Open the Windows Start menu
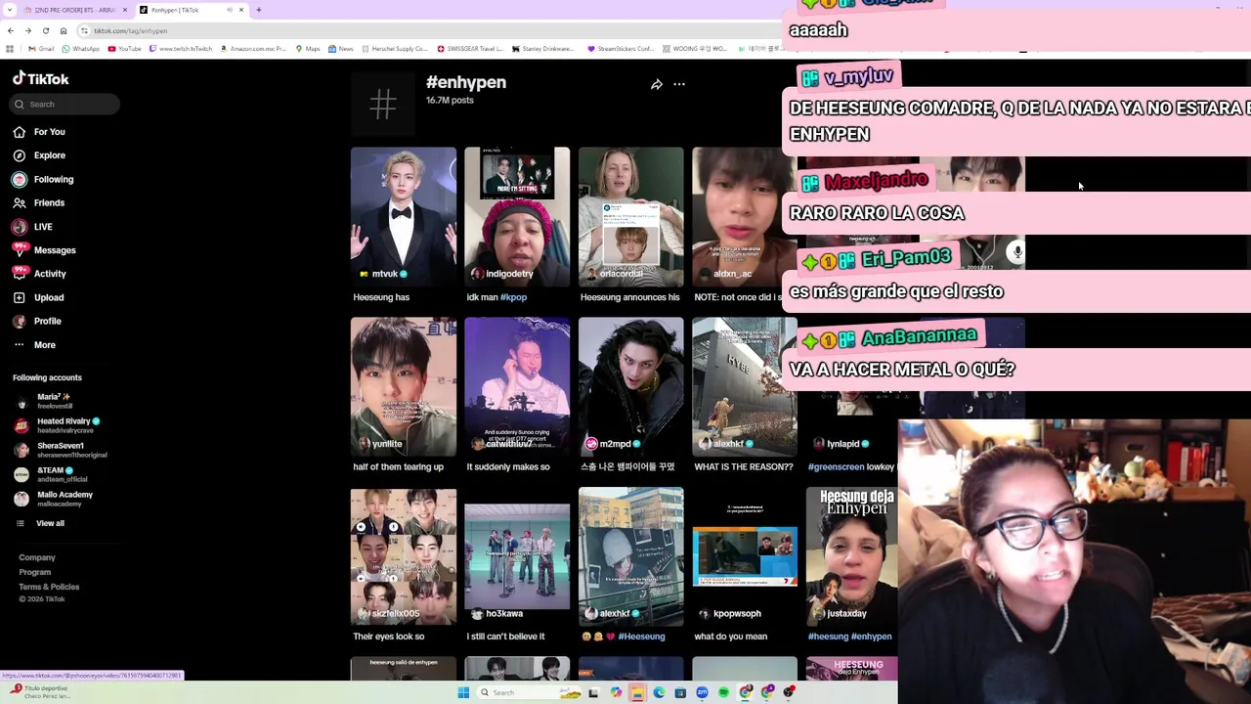The image size is (1251, 704). point(463,692)
